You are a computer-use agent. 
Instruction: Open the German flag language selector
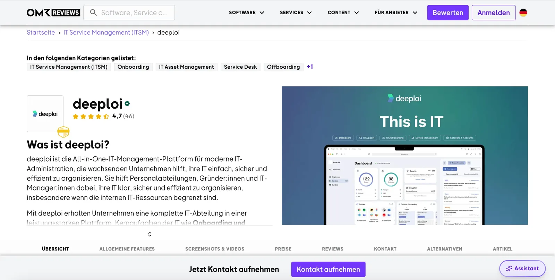pos(523,12)
